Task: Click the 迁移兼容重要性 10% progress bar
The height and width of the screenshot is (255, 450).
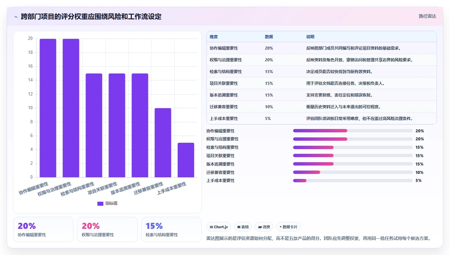Action: click(353, 172)
